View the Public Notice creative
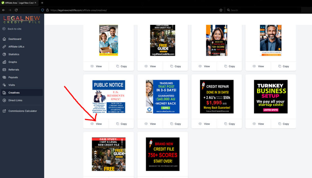This screenshot has height=178, width=312. tap(96, 124)
